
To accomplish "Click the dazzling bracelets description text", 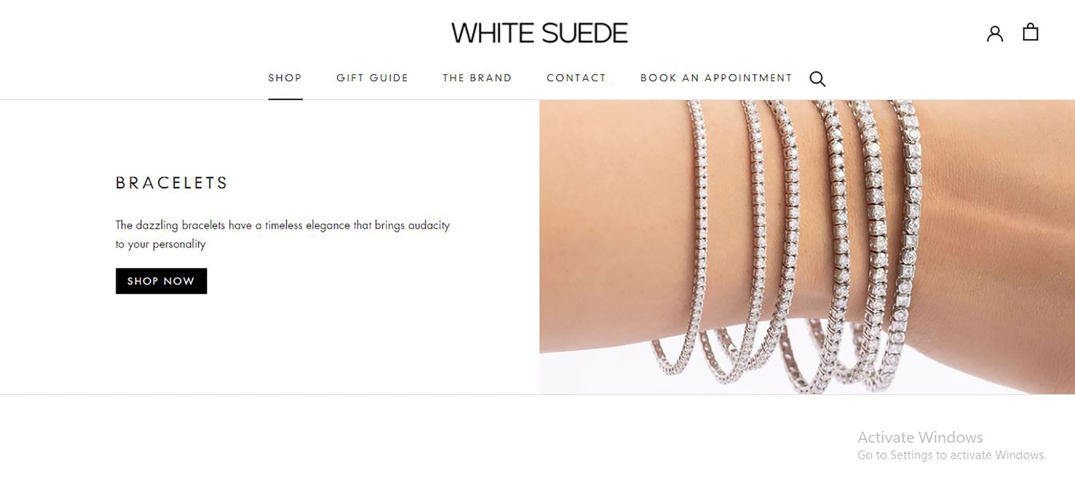I will (x=282, y=235).
